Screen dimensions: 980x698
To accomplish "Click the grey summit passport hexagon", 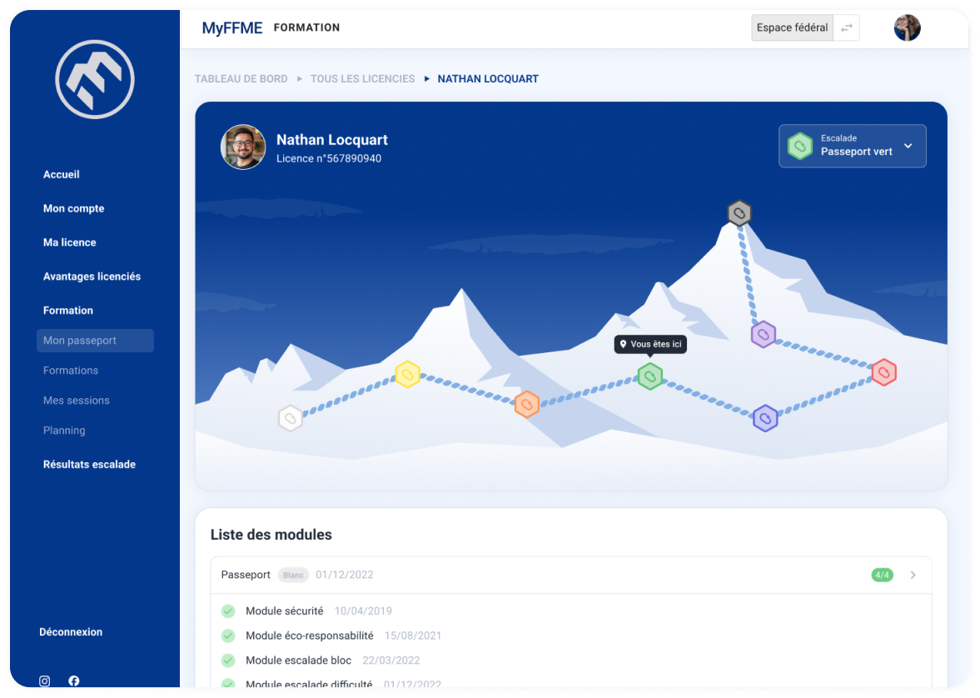I will 739,213.
